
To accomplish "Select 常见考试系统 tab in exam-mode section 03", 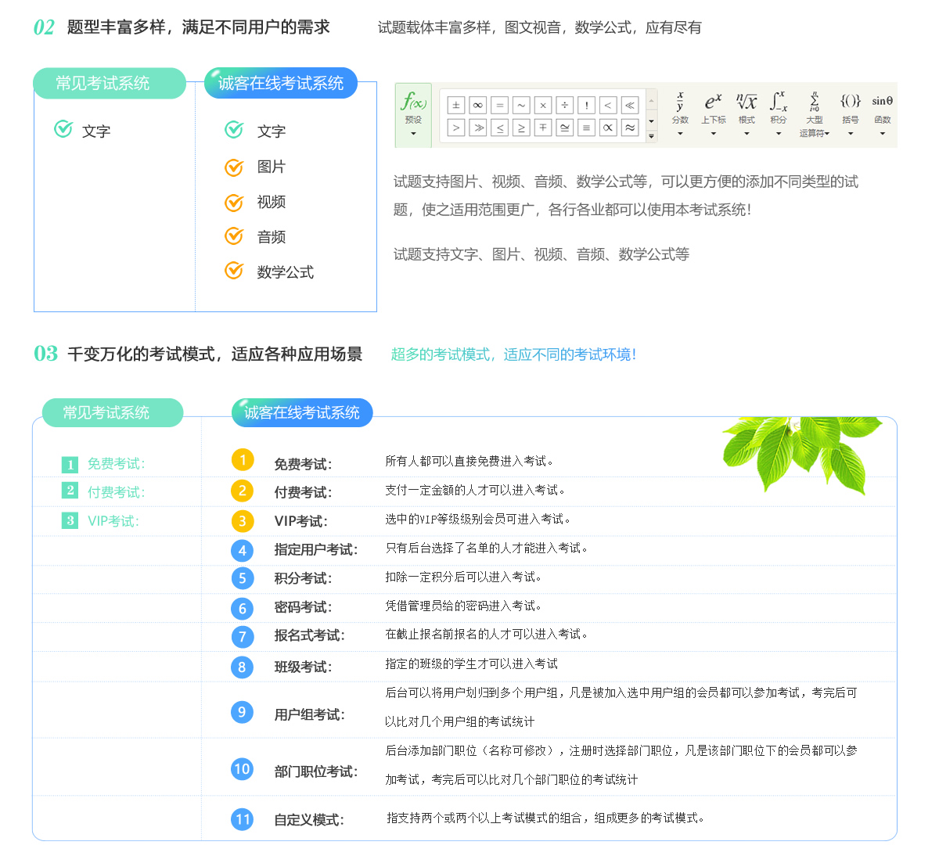I will click(x=113, y=412).
